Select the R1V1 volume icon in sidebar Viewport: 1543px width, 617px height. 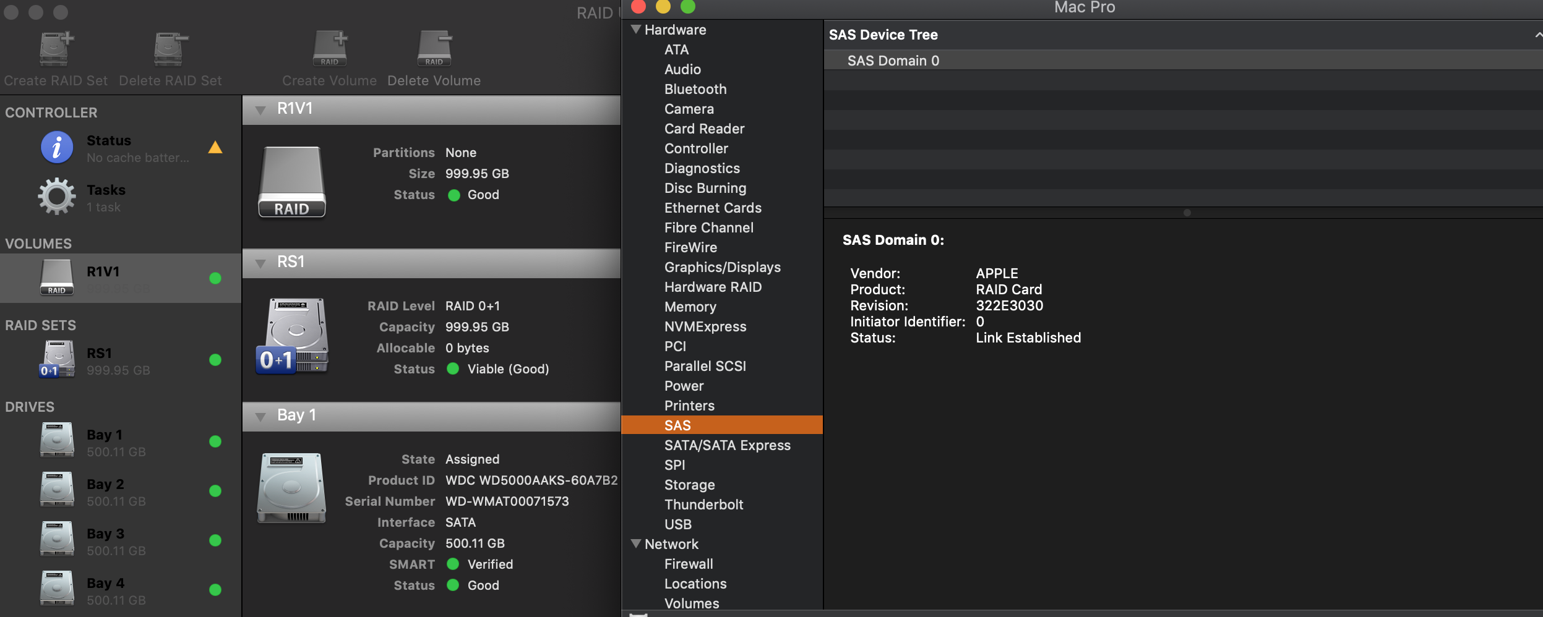57,278
